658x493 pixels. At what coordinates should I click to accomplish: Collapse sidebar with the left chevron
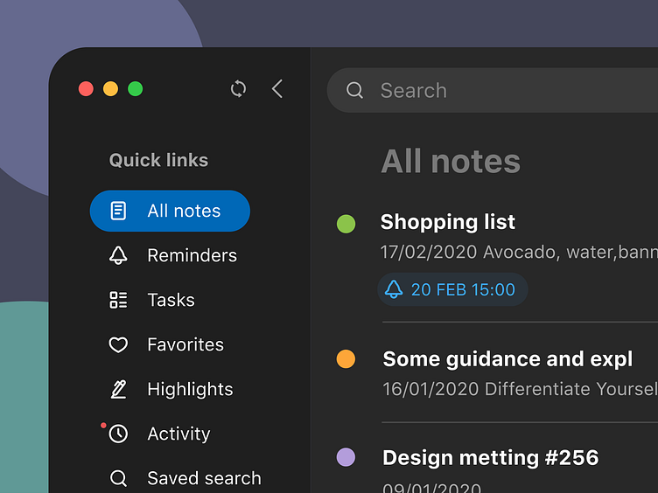click(x=277, y=89)
